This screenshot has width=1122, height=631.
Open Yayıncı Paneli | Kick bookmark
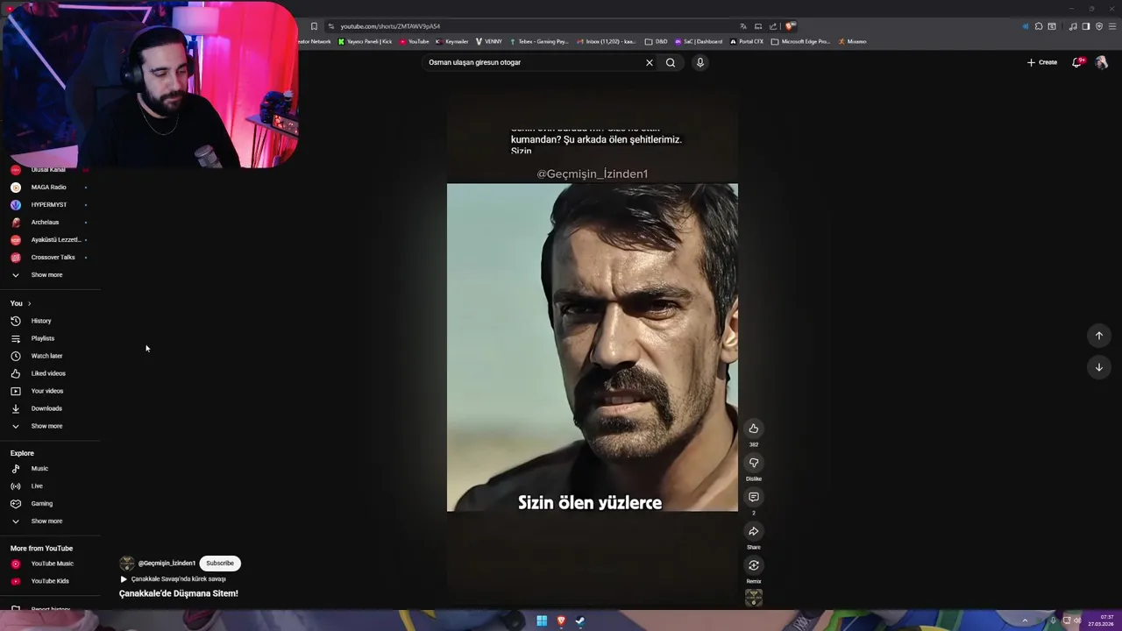click(365, 41)
